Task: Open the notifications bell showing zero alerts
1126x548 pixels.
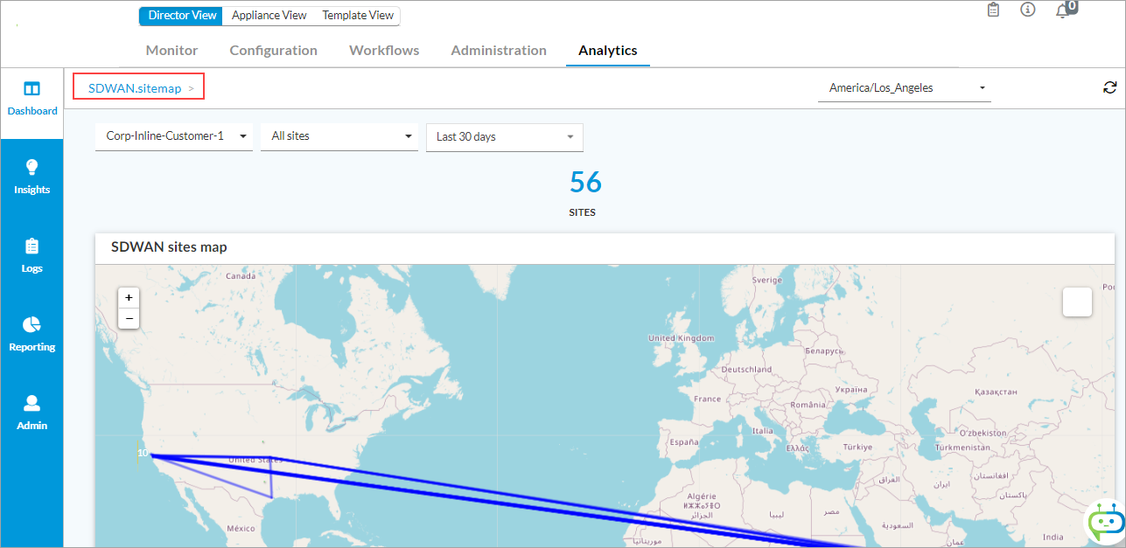Action: (x=1064, y=11)
